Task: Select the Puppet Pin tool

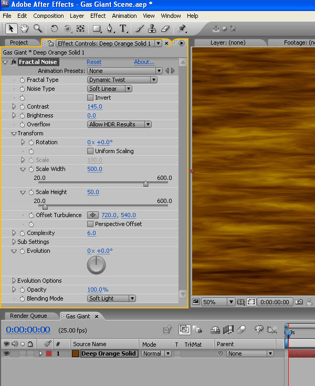Action: point(182,29)
